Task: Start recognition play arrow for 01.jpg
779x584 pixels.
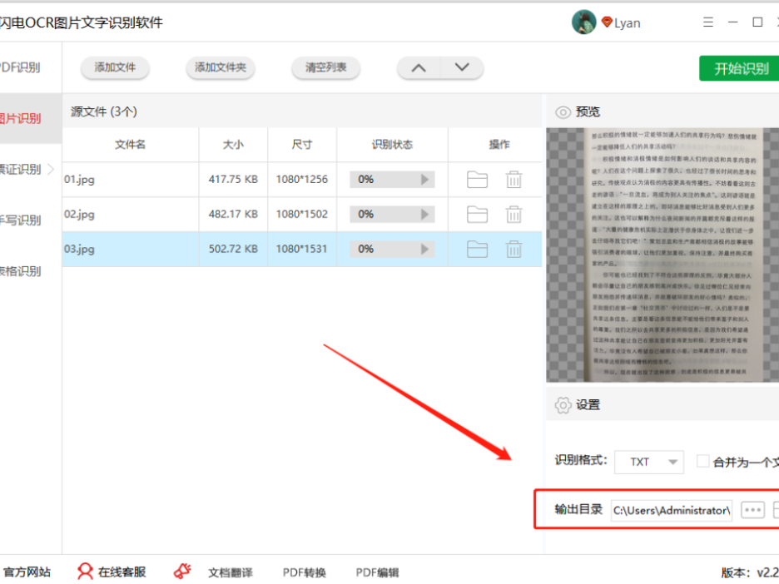Action: coord(424,179)
